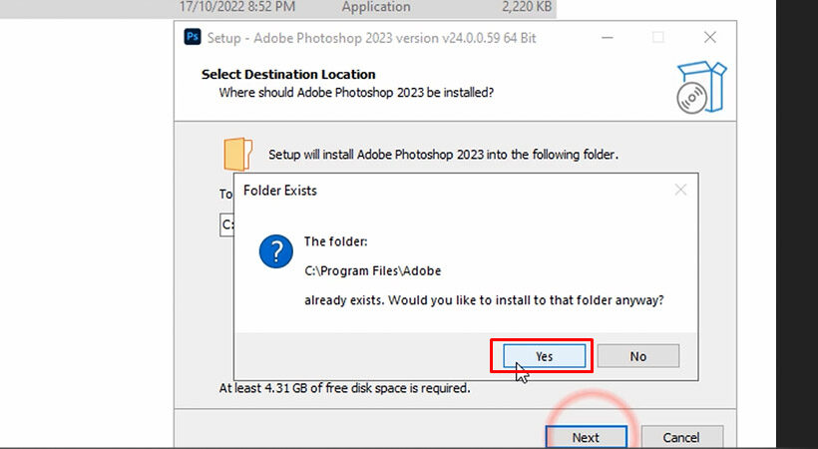Minimize the Setup window
Viewport: 818px width, 449px height.
[x=607, y=37]
